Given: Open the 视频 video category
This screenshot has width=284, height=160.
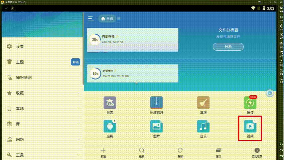Looking at the screenshot, I should [x=250, y=129].
